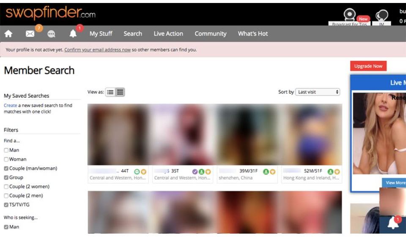
Task: Open the Live Action menu
Action: click(168, 34)
